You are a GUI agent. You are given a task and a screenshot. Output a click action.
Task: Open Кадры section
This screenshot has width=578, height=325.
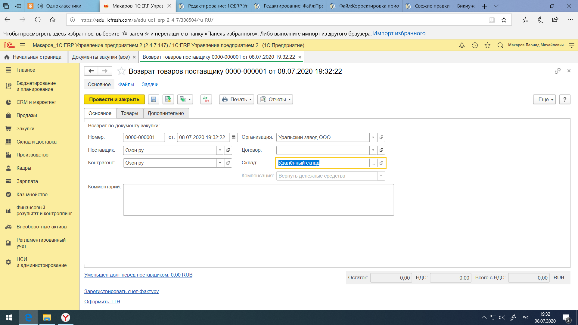(x=24, y=168)
